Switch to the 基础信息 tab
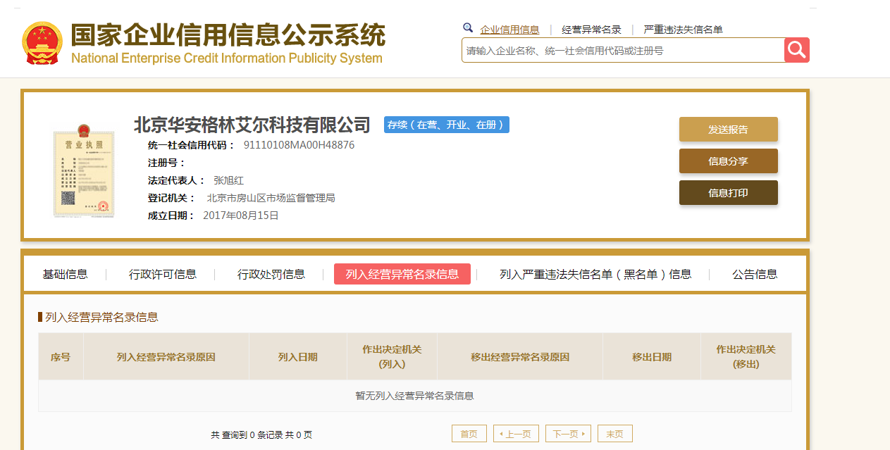 tap(66, 274)
